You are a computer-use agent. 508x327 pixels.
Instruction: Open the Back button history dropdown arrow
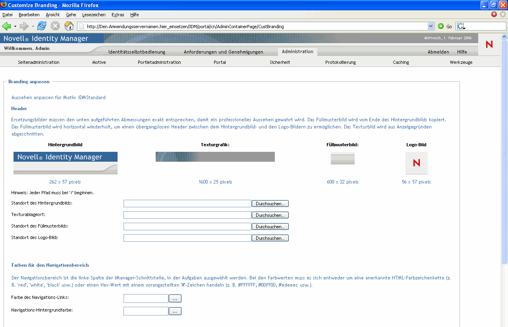click(x=15, y=27)
